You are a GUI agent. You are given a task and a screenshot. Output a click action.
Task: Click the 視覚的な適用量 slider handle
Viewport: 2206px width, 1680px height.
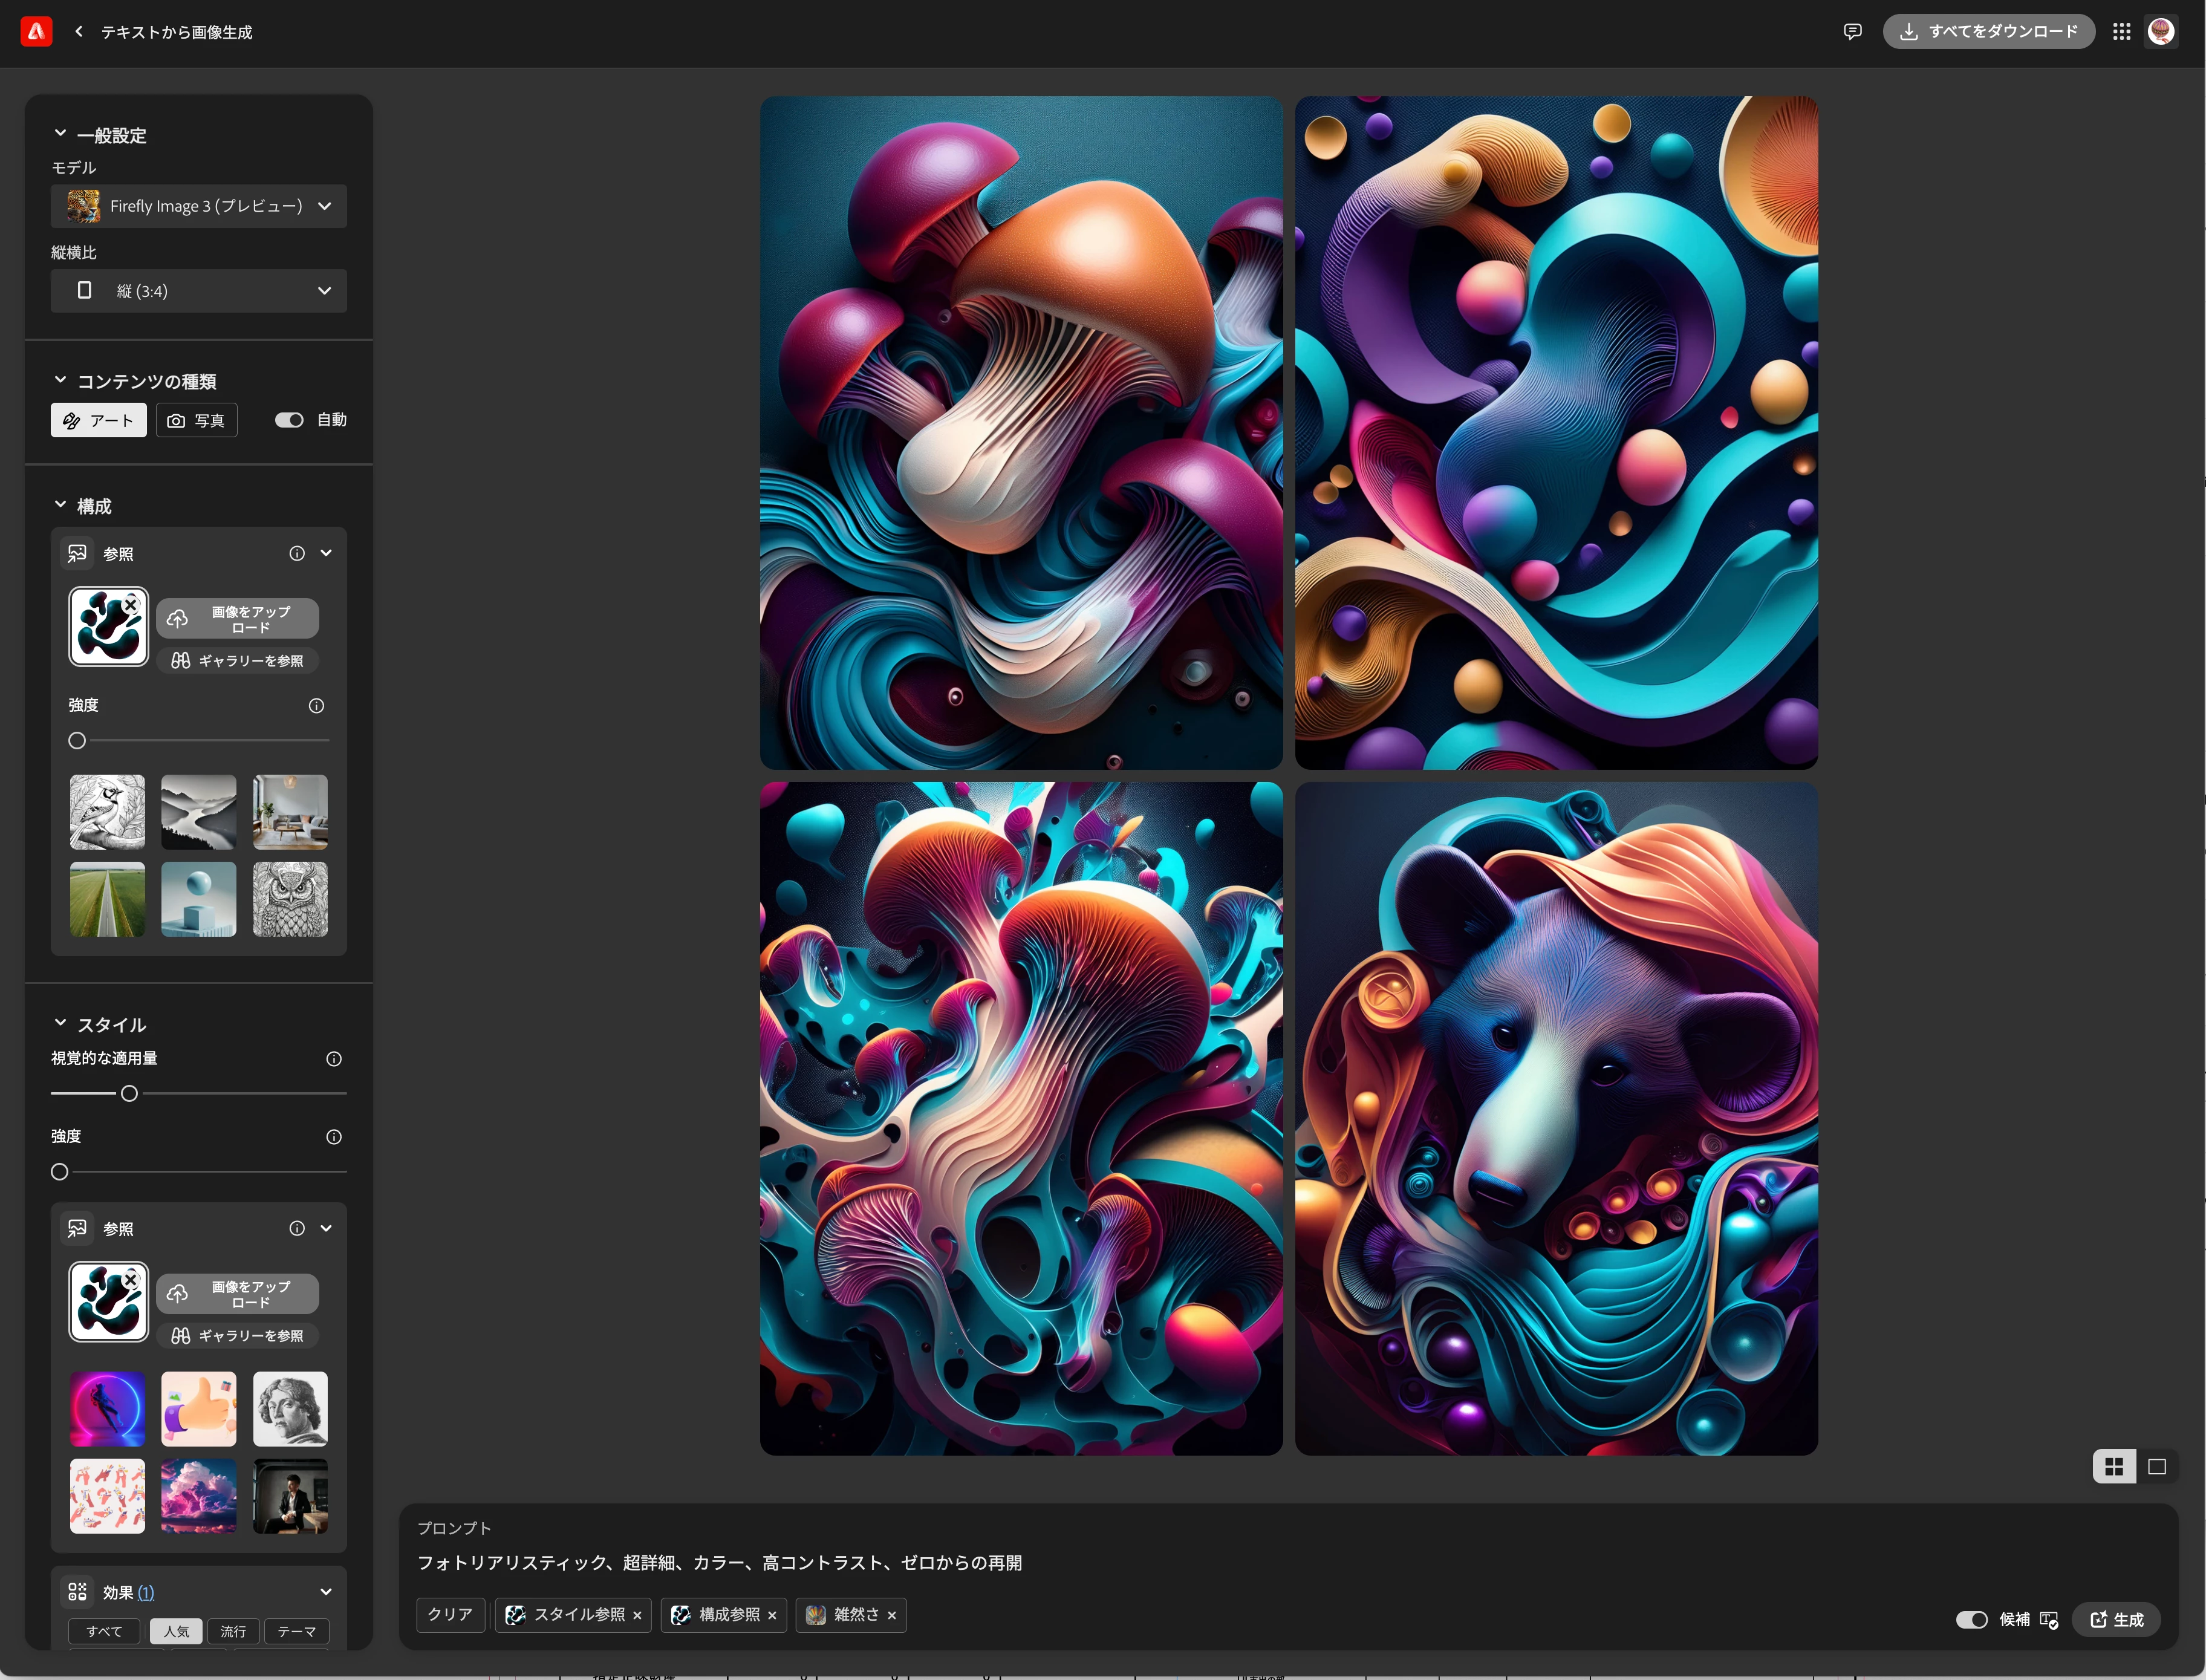[129, 1094]
